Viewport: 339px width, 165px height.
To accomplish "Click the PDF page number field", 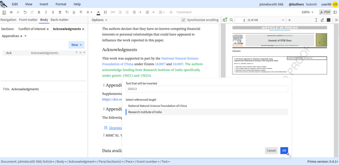I will click(x=241, y=20).
